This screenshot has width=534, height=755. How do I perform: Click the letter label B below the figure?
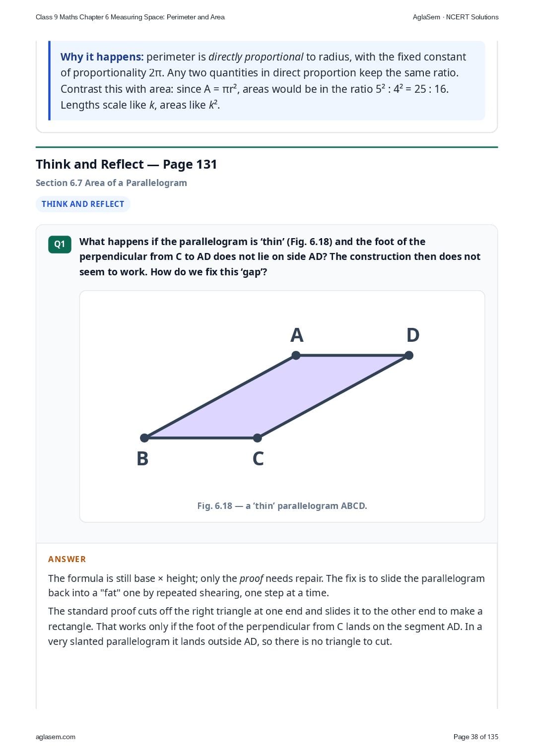142,458
